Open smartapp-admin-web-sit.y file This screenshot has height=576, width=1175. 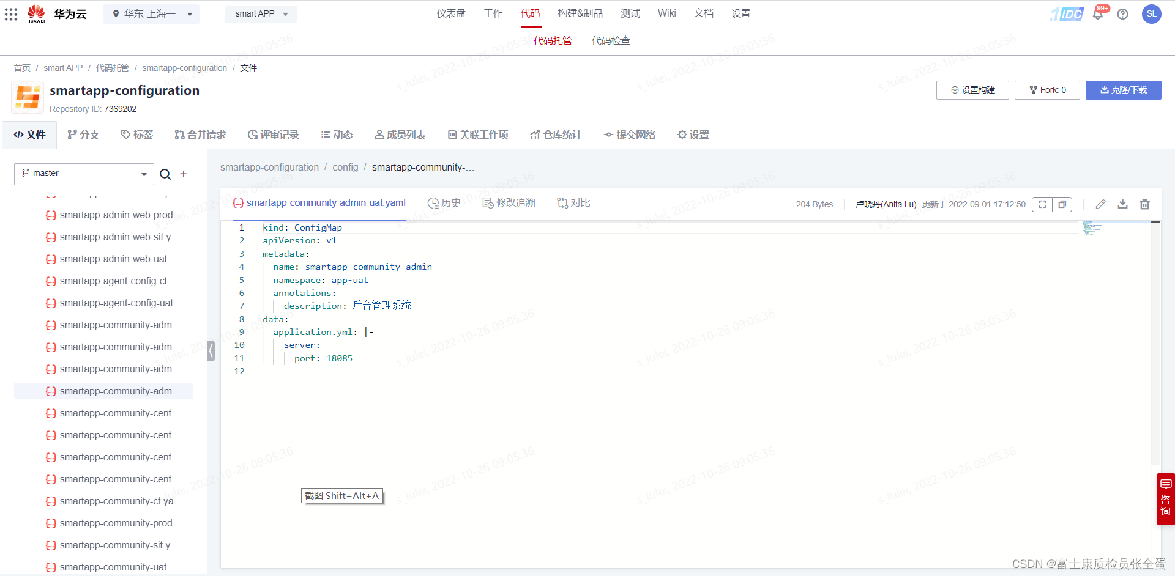[x=114, y=237]
